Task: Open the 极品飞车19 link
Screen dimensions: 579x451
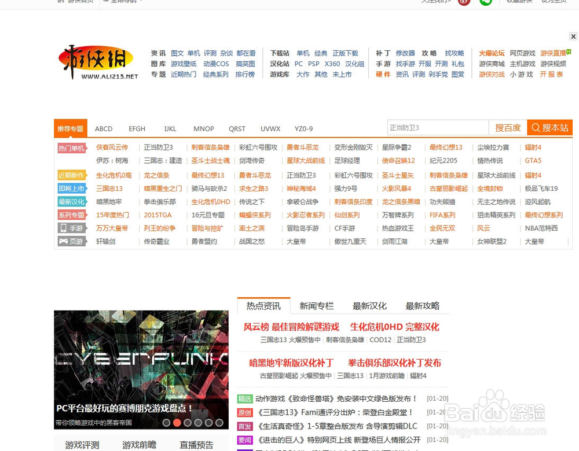Action: pos(541,188)
